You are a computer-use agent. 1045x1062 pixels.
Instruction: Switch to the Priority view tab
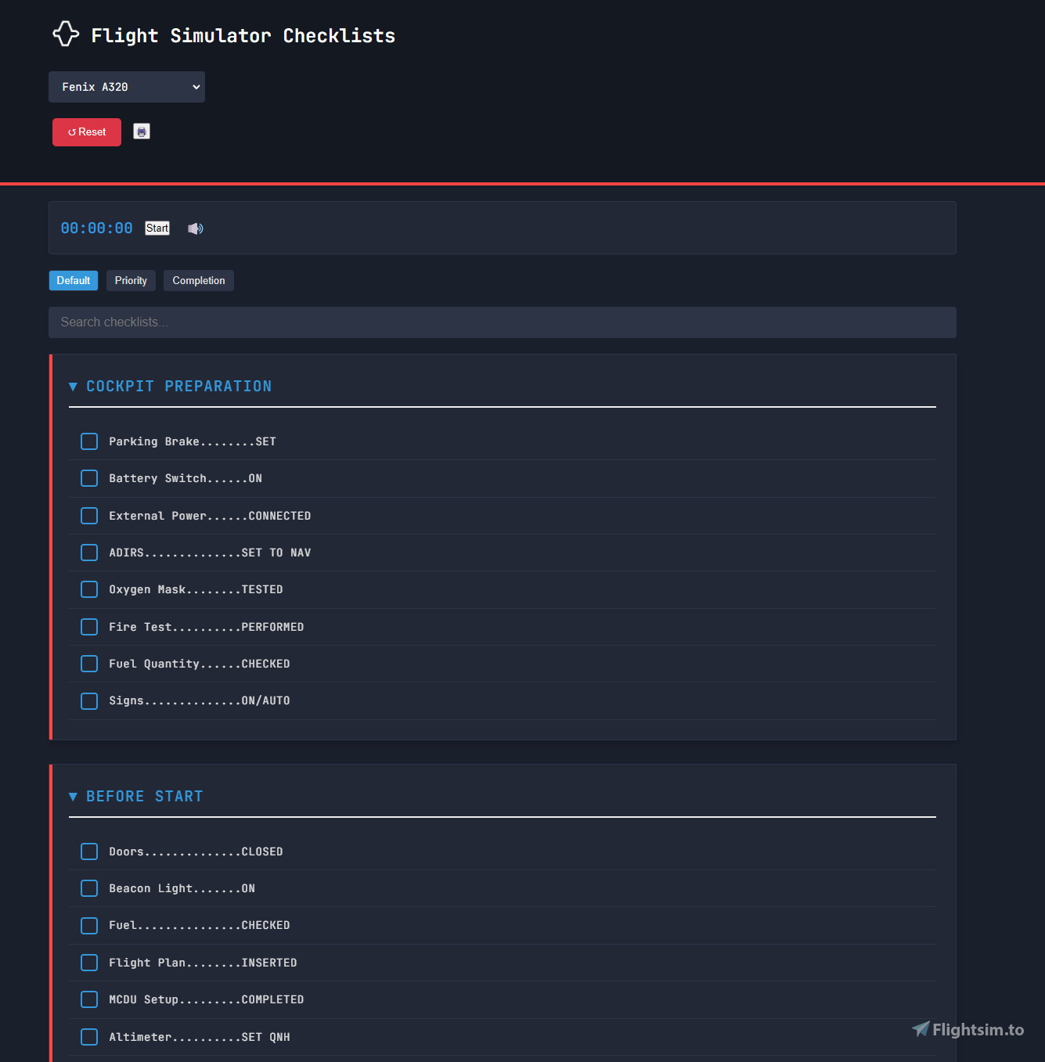coord(130,280)
